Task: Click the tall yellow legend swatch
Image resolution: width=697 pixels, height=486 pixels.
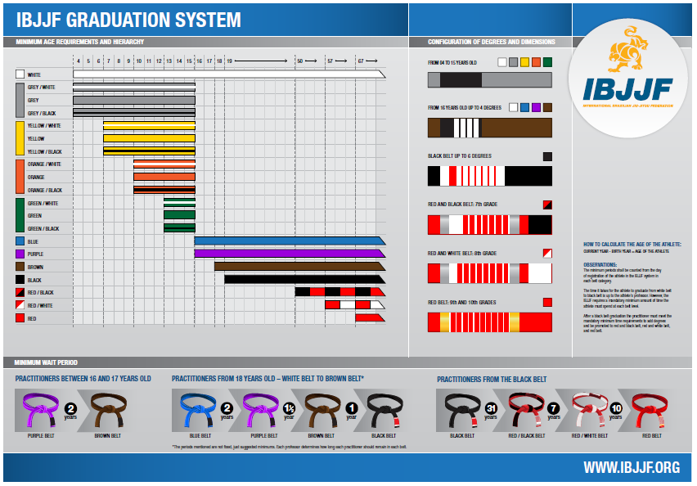Action: pos(20,138)
